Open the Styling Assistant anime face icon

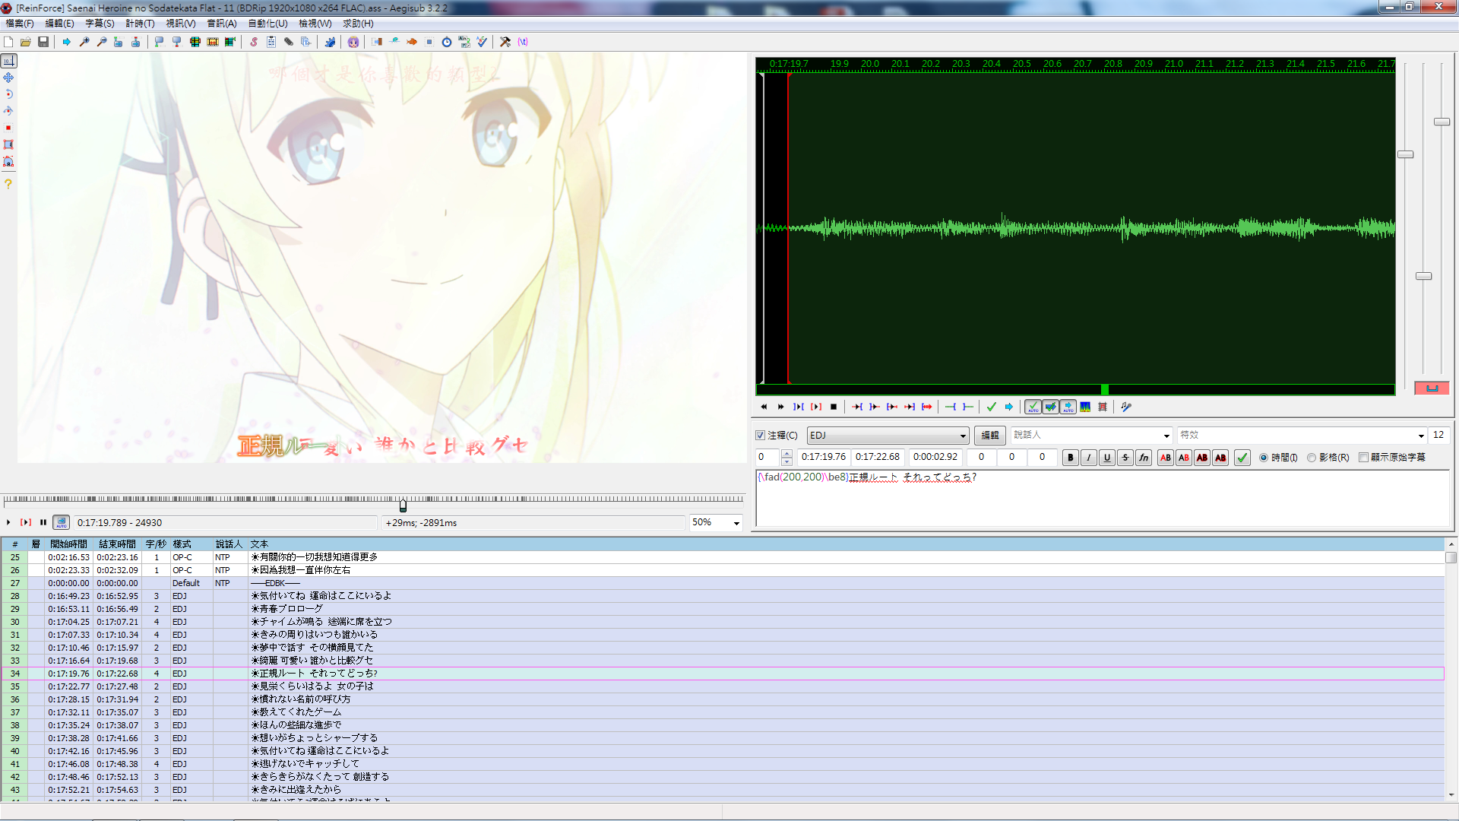click(x=353, y=42)
